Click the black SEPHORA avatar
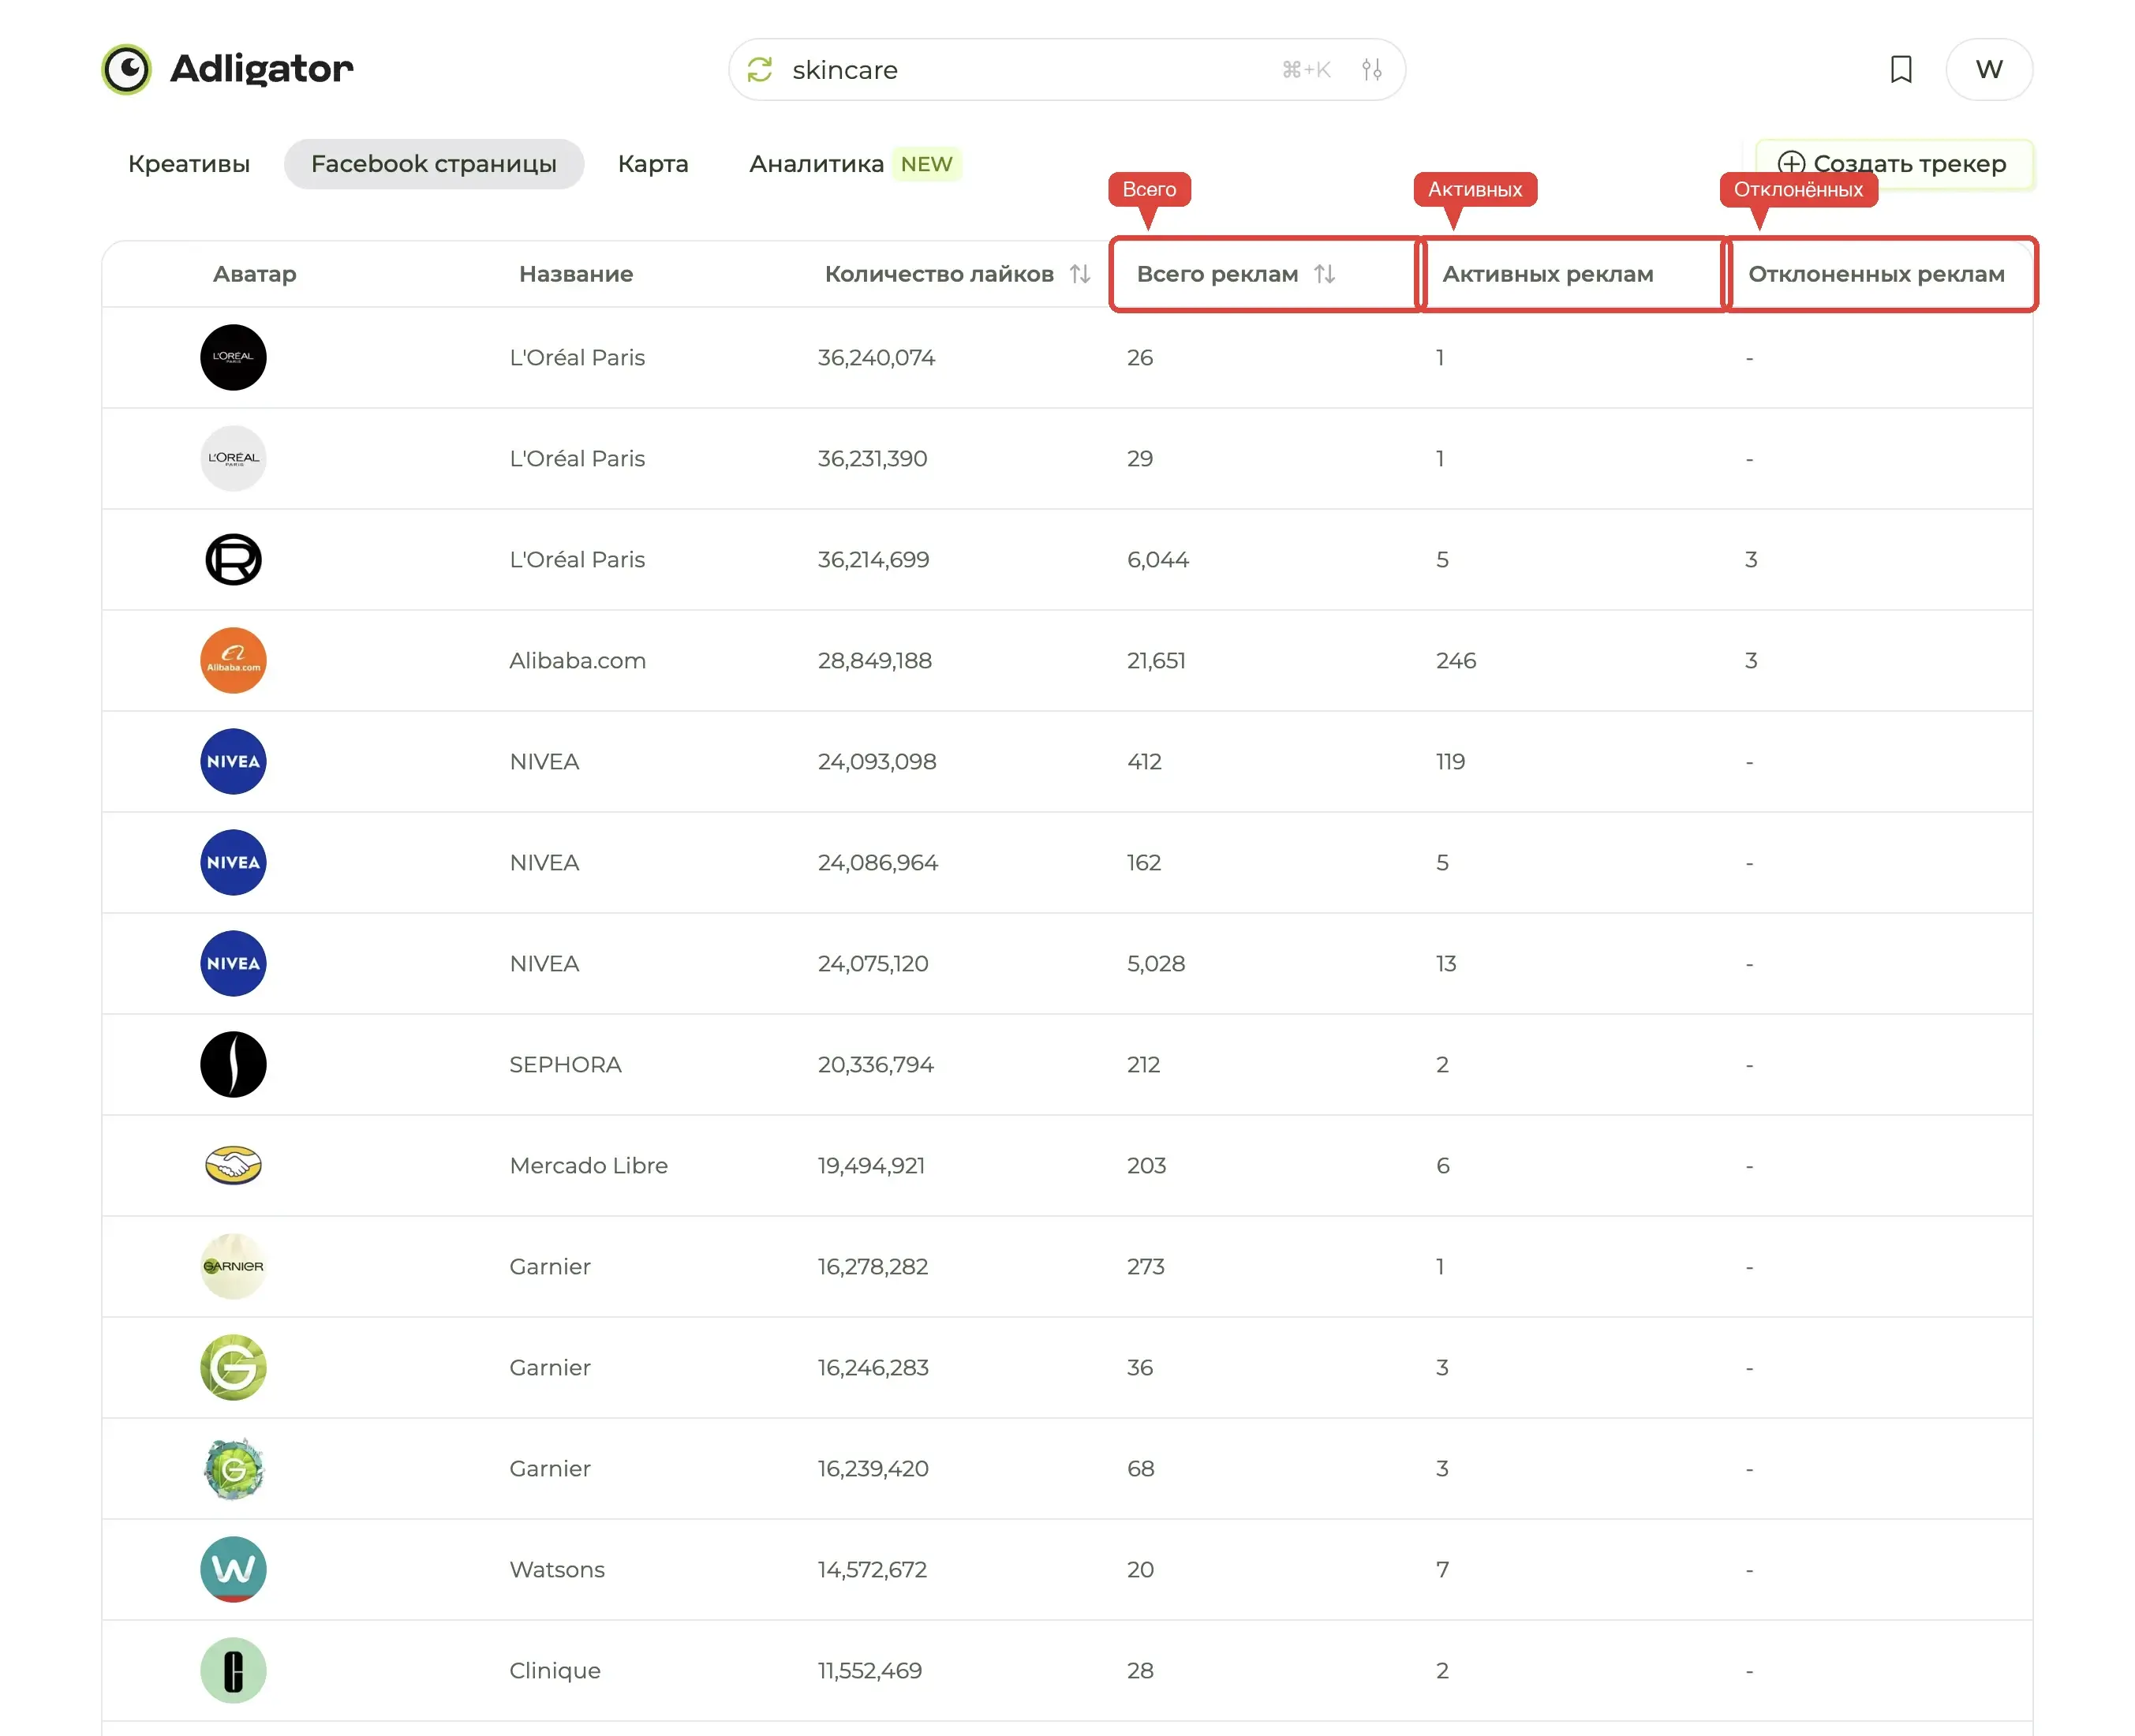Image resolution: width=2135 pixels, height=1736 pixels. coord(233,1064)
